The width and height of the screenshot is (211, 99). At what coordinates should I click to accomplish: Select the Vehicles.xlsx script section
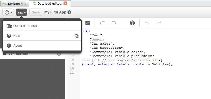(x=32, y=54)
